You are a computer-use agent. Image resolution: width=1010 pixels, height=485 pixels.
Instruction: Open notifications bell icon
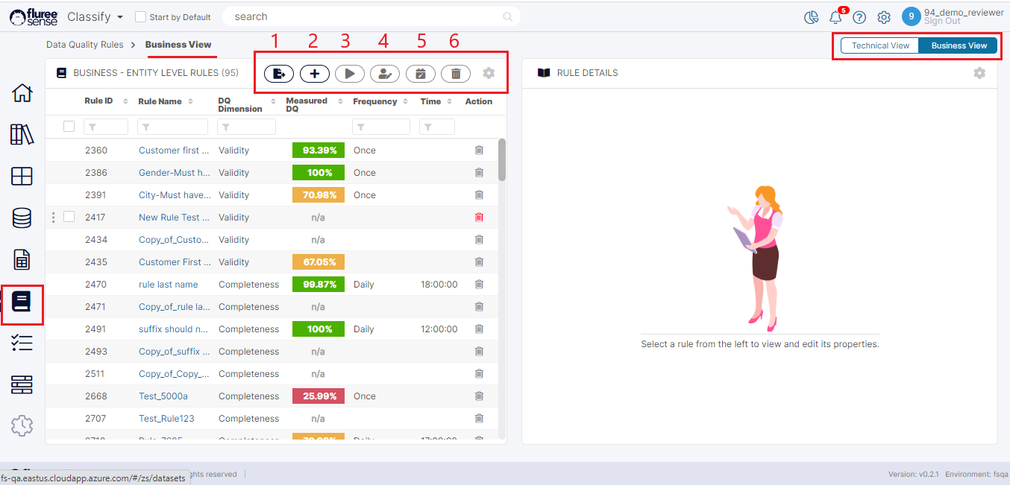[x=835, y=17]
